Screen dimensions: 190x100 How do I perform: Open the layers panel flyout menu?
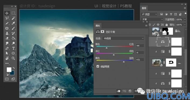point(185,8)
